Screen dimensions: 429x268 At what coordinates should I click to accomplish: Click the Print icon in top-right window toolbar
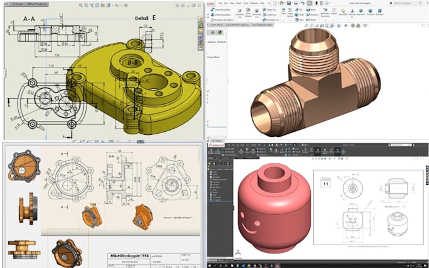click(296, 3)
